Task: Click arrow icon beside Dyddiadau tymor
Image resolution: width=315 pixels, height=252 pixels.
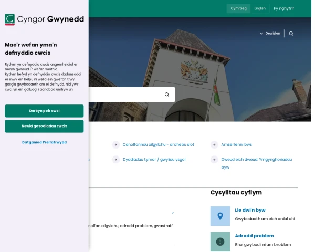Action: pyautogui.click(x=116, y=160)
